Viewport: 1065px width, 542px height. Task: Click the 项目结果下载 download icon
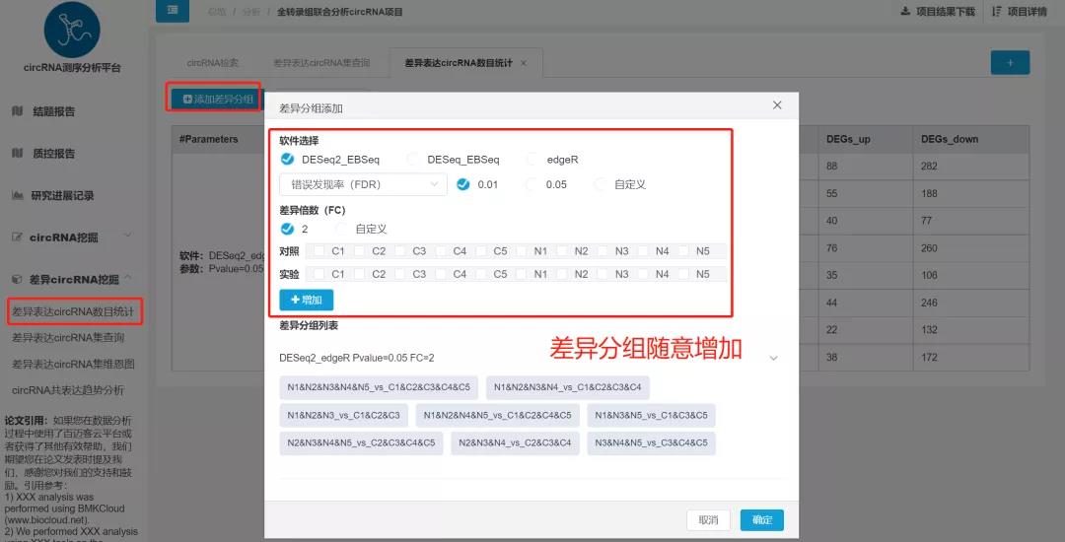905,12
